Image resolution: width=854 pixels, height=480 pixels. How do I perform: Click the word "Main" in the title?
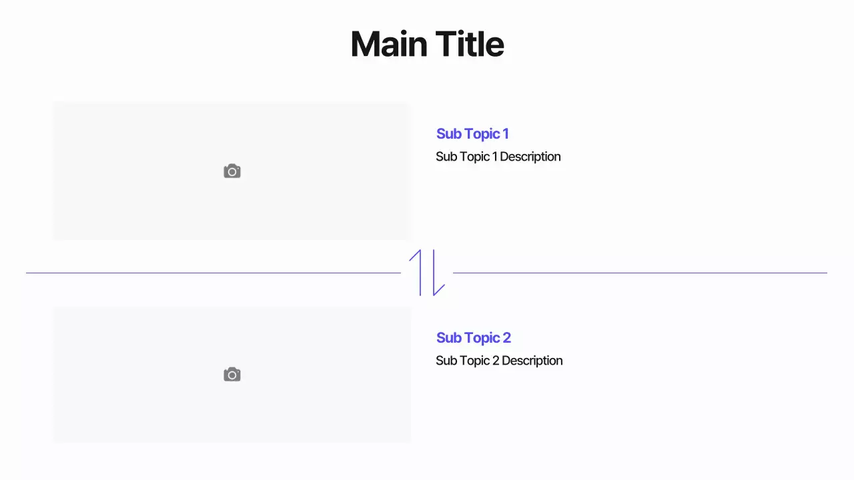point(389,44)
